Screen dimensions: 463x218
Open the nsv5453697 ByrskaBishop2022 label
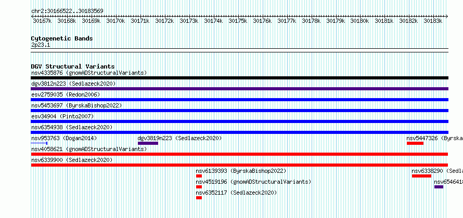pos(76,105)
